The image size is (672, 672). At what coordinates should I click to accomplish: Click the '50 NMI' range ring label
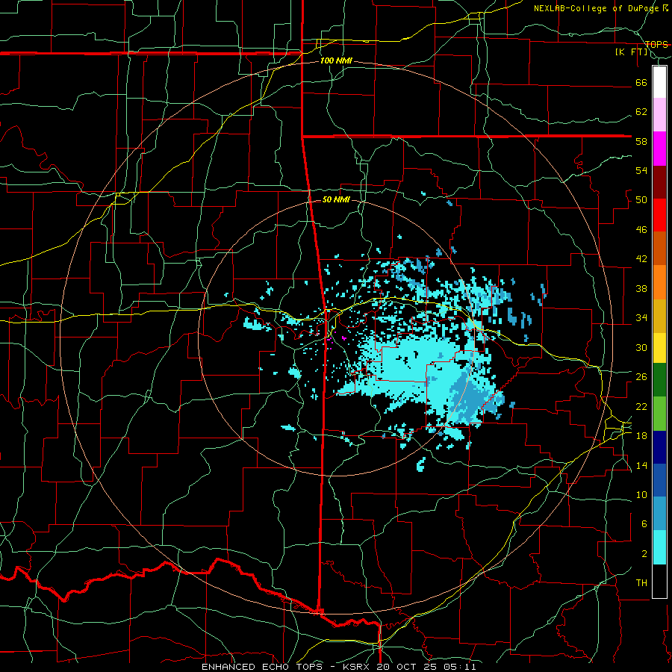[336, 199]
